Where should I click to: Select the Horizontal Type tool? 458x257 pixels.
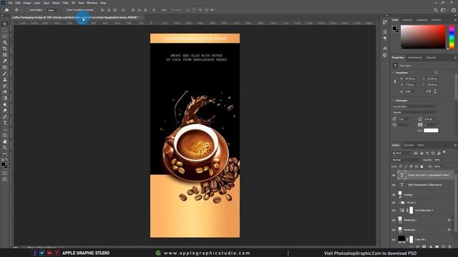pyautogui.click(x=5, y=123)
